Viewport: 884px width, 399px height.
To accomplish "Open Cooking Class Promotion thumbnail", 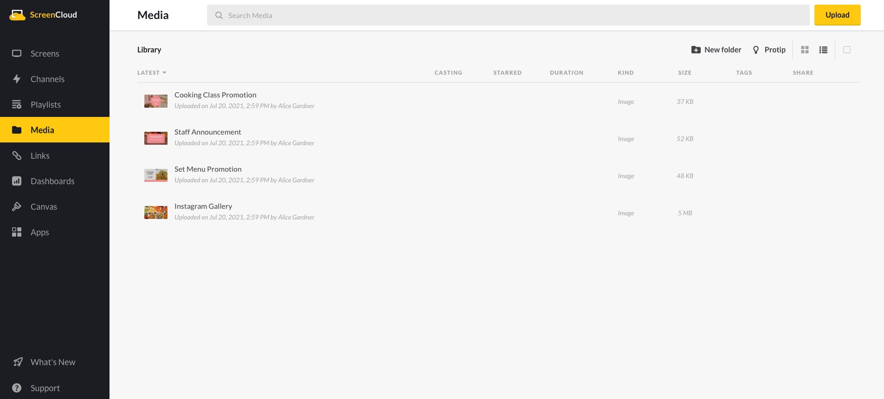I will (x=156, y=101).
